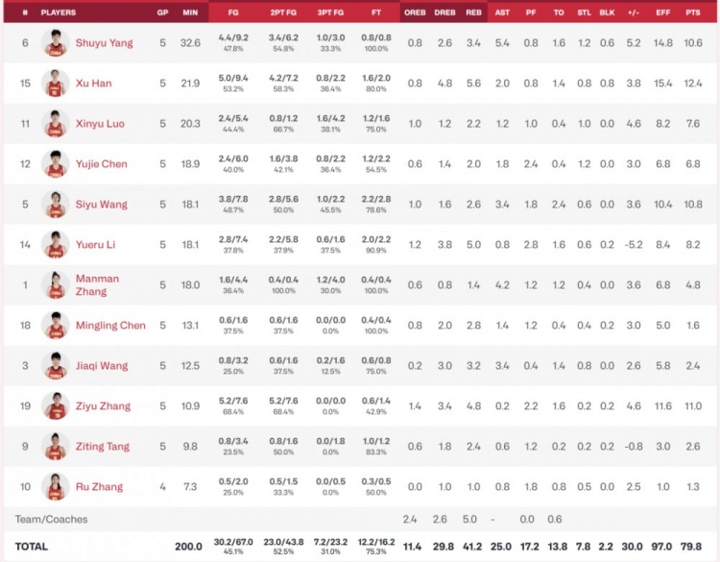Screen dimensions: 720x562
Task: Sort by AST column header
Action: tap(502, 12)
